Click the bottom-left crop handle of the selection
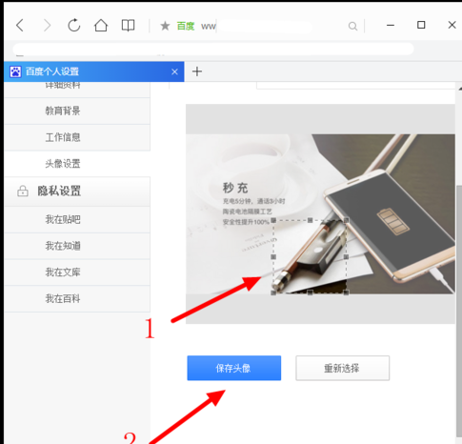462x444 pixels. [273, 293]
